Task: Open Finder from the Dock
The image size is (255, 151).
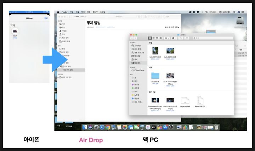Action: click(85, 127)
